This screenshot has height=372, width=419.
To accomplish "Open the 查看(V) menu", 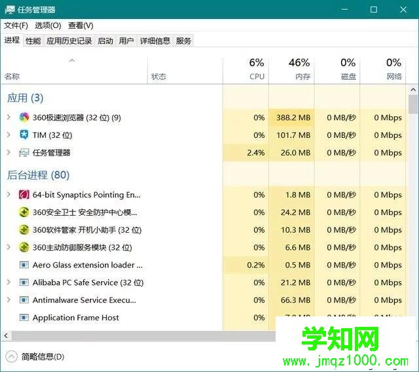I will click(81, 25).
